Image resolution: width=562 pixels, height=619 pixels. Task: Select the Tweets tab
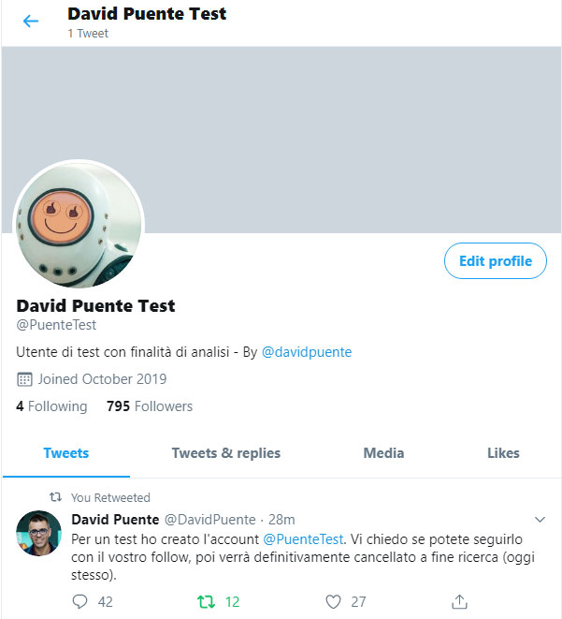pyautogui.click(x=66, y=453)
